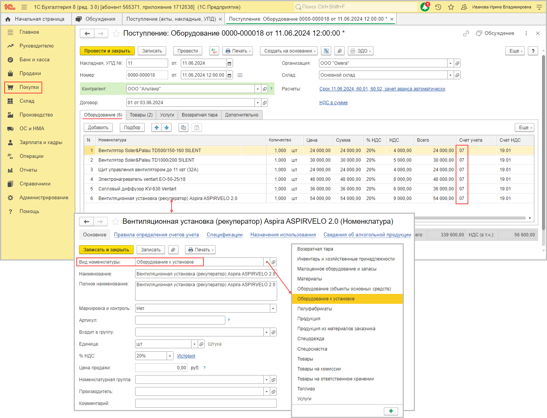Click copy rows icon in table toolbar
The image size is (547, 418).
[x=183, y=128]
